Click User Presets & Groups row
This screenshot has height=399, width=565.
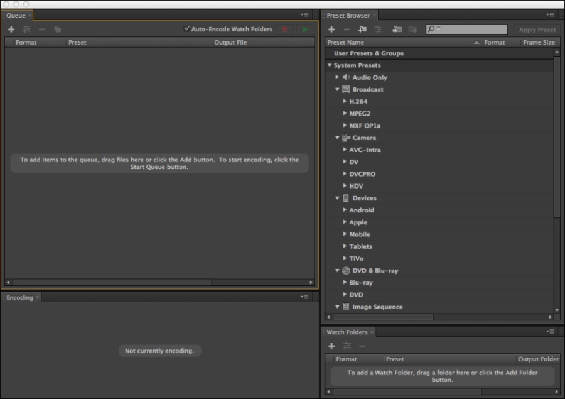pos(439,53)
